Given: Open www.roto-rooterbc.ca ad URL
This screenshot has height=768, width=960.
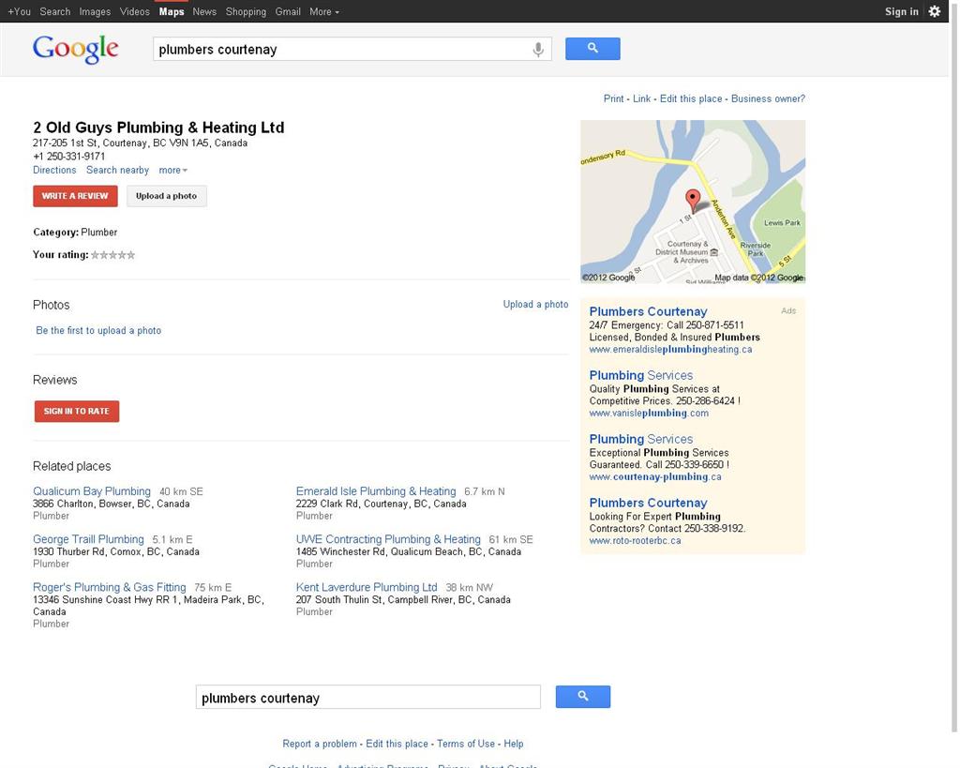Looking at the screenshot, I should pos(635,541).
